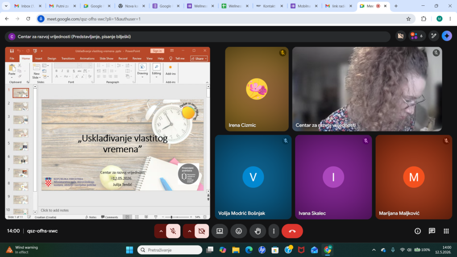Open the emoji reactions button

click(x=239, y=231)
